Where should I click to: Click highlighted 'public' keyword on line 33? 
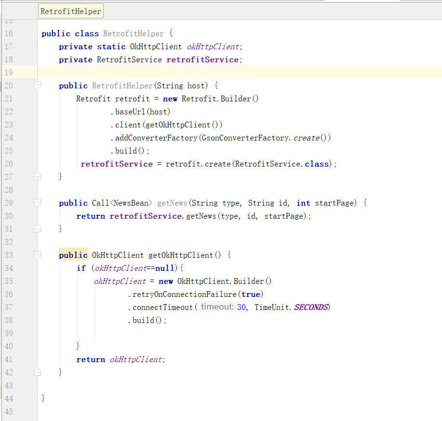pyautogui.click(x=73, y=255)
